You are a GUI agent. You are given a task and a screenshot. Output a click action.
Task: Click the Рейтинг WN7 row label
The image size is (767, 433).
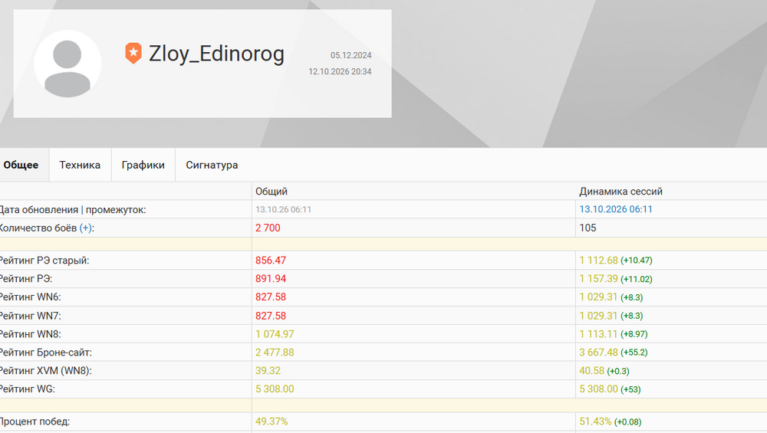(31, 316)
